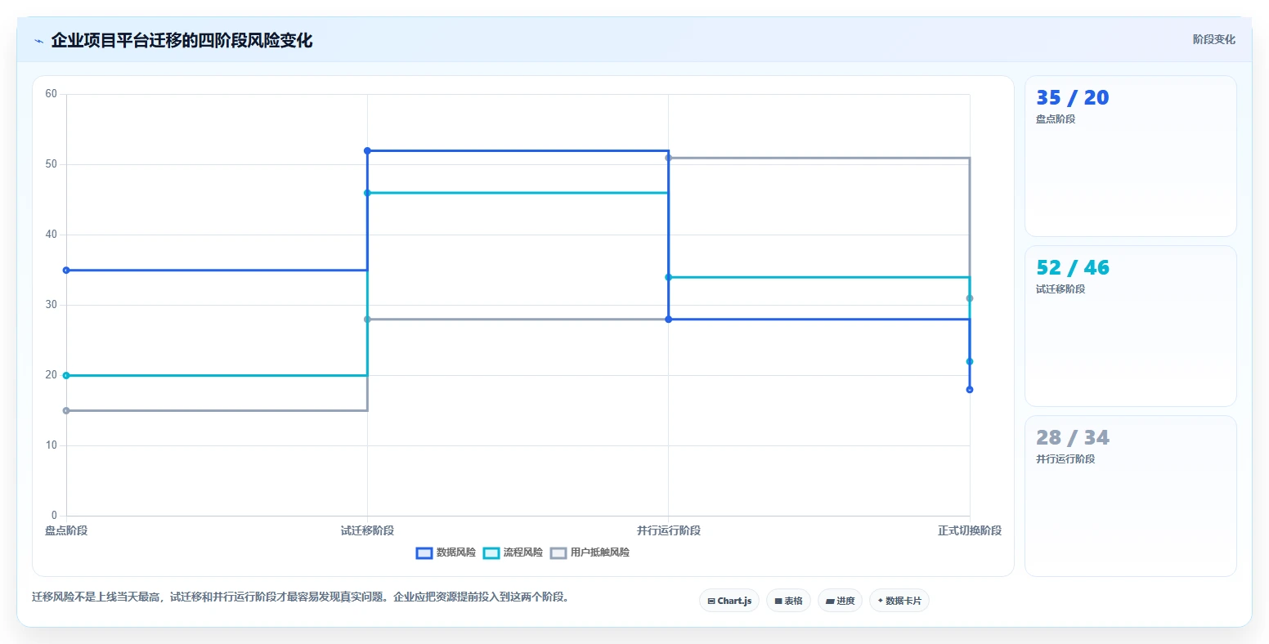Click the lightning icon beside the chart title
The height and width of the screenshot is (644, 1269).
pos(38,41)
